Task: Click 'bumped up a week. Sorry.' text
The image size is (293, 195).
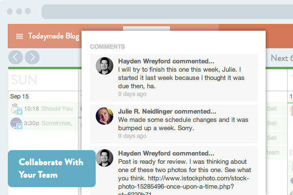Action: coord(156,128)
